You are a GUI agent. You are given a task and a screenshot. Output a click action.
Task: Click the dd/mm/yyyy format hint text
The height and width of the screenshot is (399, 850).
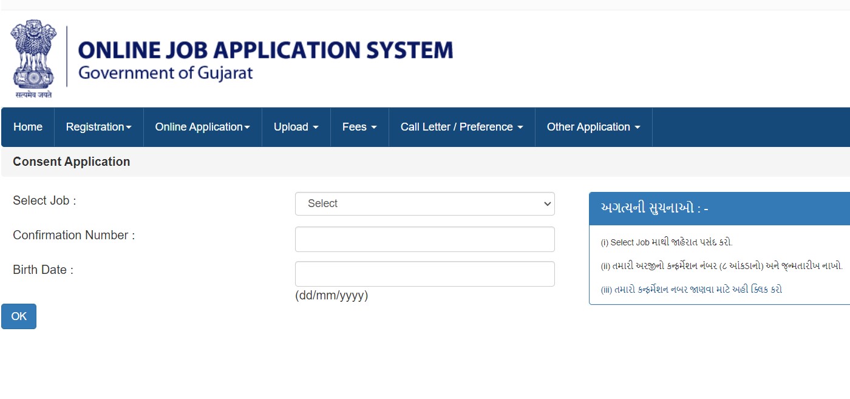331,296
